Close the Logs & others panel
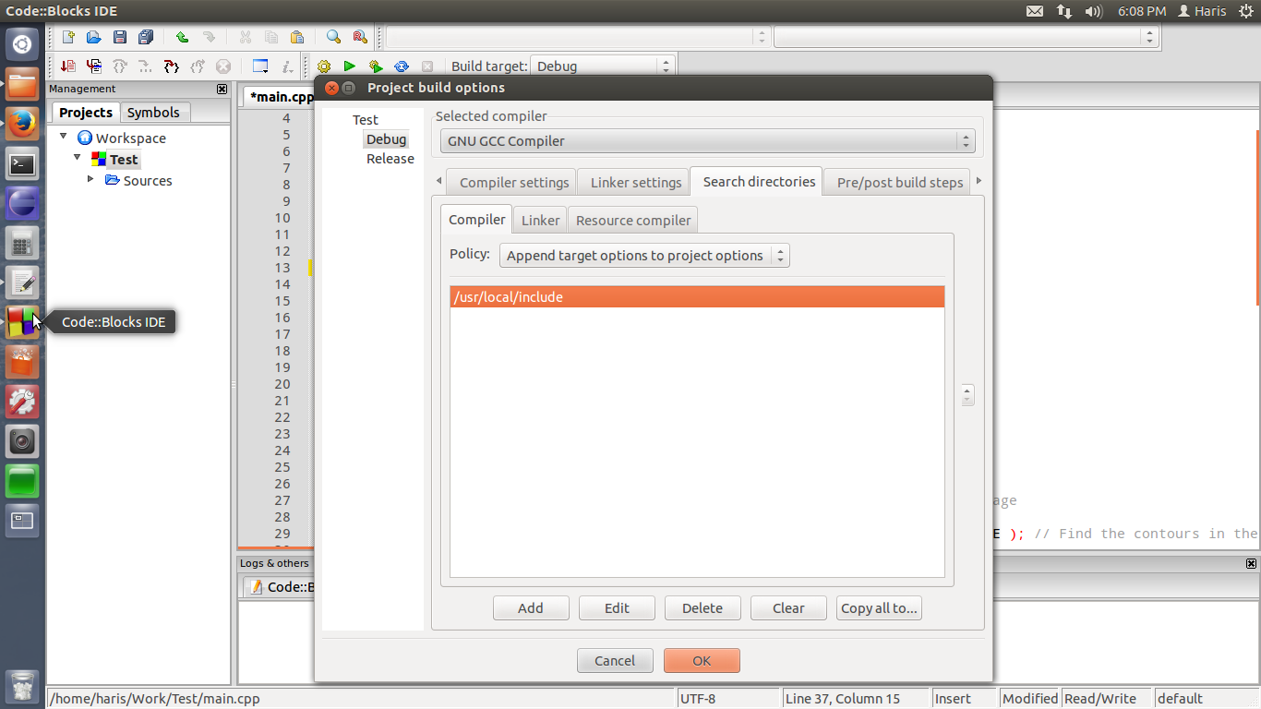Image resolution: width=1261 pixels, height=709 pixels. click(x=1251, y=563)
